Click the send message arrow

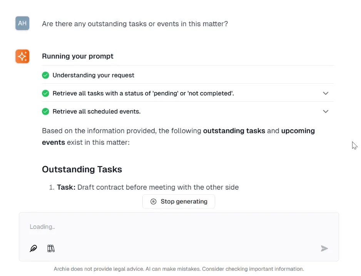pos(324,248)
